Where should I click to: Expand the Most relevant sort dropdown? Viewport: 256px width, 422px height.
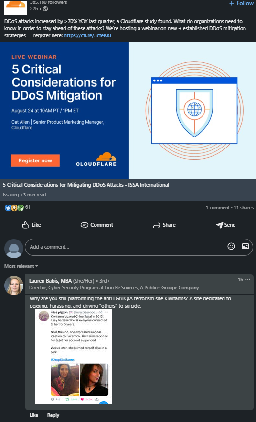[x=21, y=266]
